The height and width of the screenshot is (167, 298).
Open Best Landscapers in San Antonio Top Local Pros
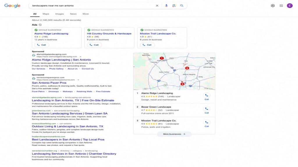68,139
